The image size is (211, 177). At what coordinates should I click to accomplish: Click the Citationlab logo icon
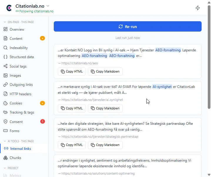(x=9, y=8)
